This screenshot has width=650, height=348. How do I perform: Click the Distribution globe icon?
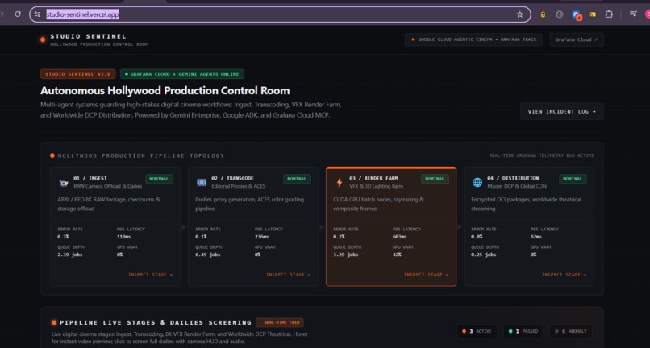pyautogui.click(x=477, y=182)
